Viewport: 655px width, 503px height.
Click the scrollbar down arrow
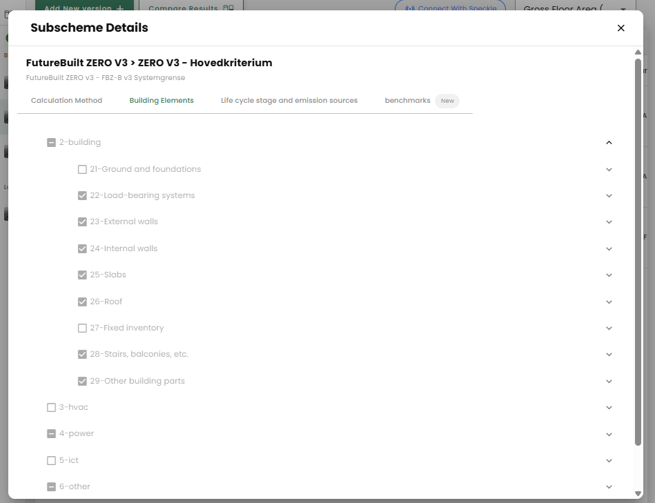[638, 493]
